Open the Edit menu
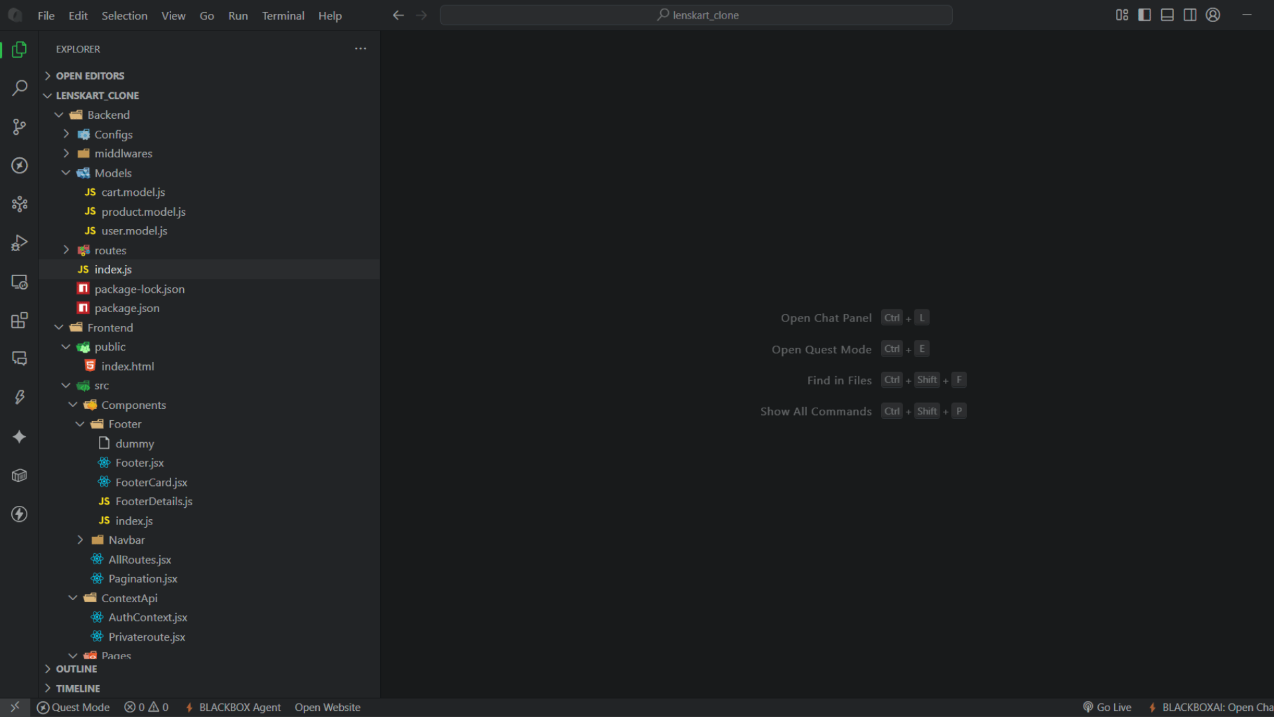The width and height of the screenshot is (1274, 717). [78, 15]
